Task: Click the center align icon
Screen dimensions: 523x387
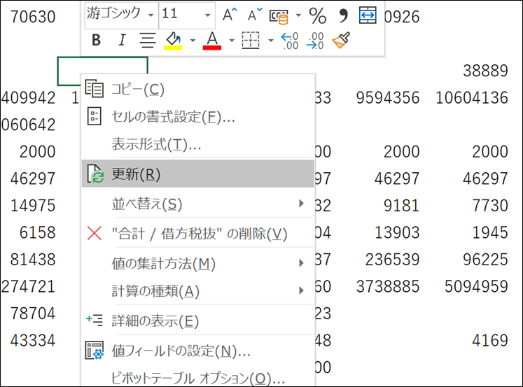Action: (148, 41)
